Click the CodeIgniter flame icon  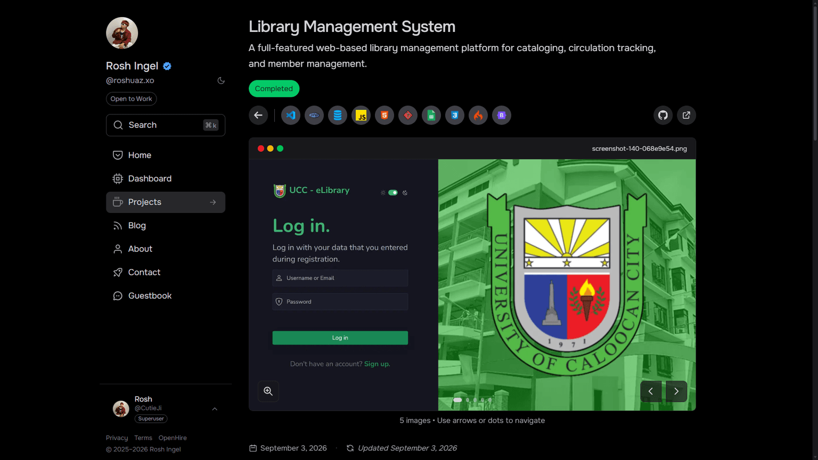478,115
